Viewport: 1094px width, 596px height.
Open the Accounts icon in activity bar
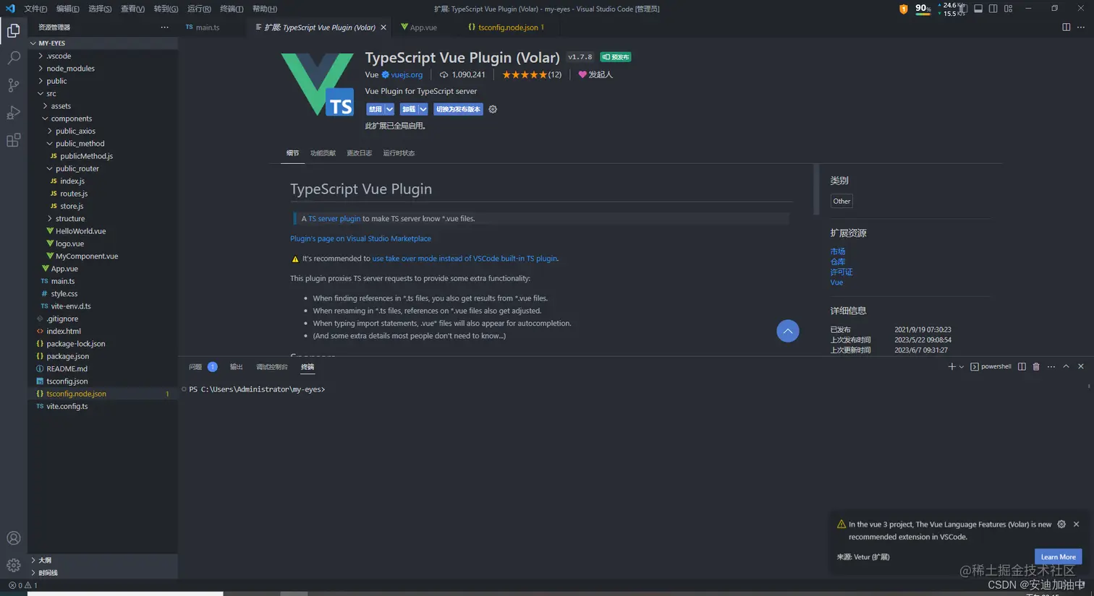click(13, 538)
